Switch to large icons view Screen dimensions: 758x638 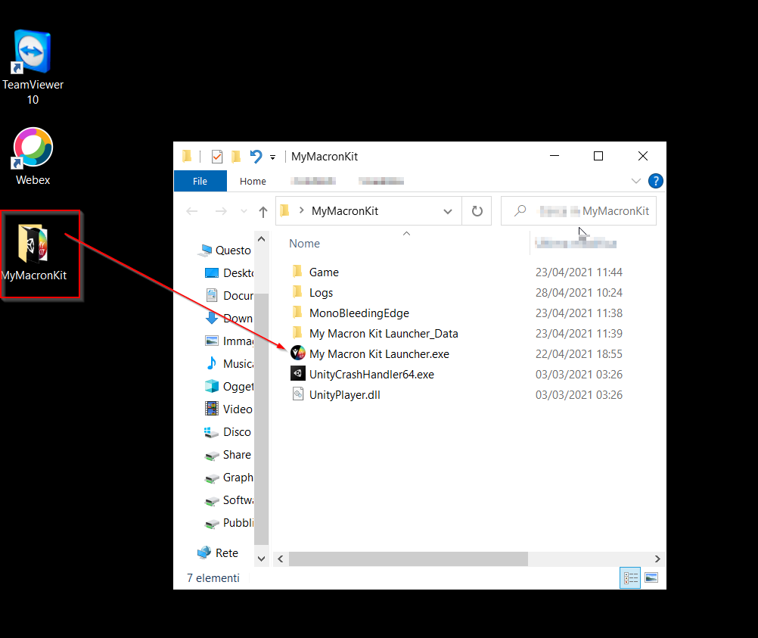(651, 578)
